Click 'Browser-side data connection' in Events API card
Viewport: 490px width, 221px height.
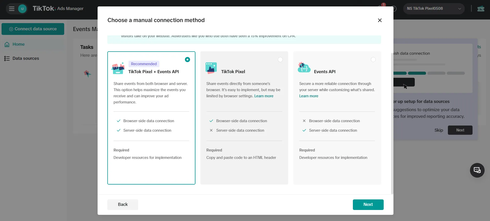334,121
